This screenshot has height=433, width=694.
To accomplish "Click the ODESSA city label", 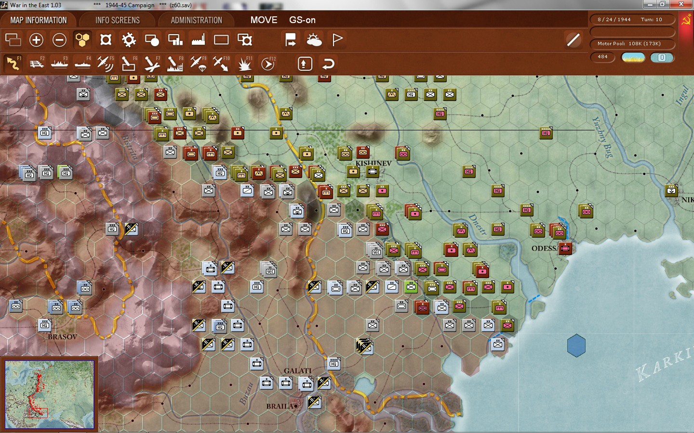I will (545, 248).
